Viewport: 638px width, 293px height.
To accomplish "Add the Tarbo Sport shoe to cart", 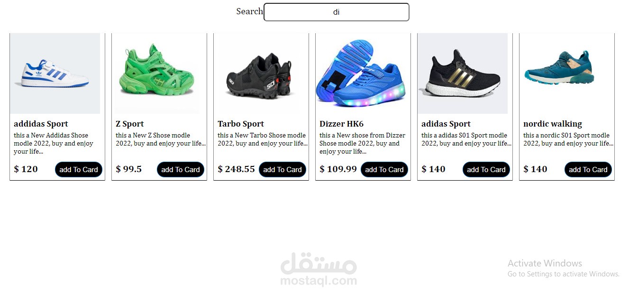I will [283, 169].
